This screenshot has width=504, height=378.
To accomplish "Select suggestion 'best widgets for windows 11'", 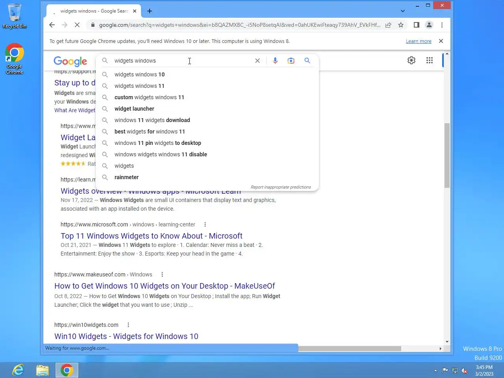I will [207, 132].
